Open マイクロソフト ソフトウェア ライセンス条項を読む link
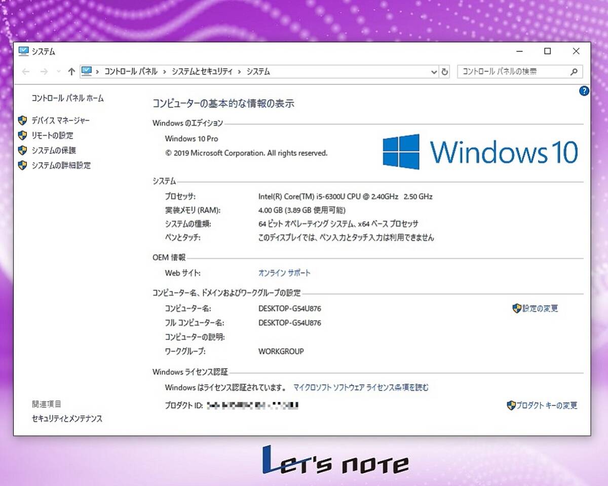 361,388
